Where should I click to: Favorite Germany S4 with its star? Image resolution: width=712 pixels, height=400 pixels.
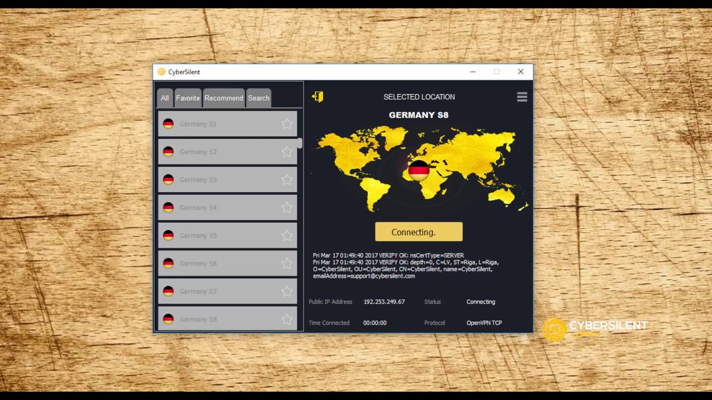287,207
